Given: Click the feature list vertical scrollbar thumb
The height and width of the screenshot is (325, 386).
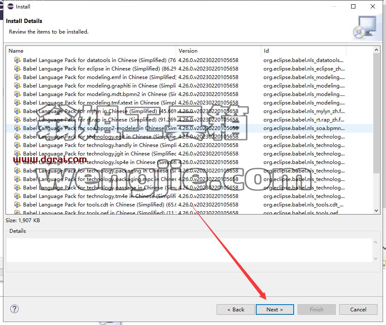Looking at the screenshot, I should [x=376, y=113].
